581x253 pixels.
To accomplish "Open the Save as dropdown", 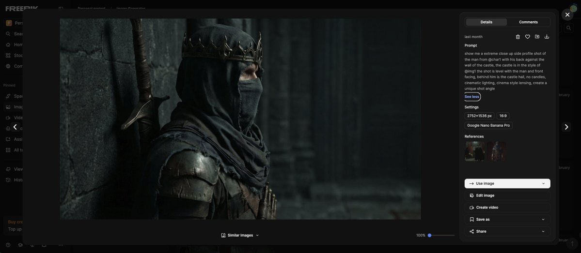I will [507, 219].
